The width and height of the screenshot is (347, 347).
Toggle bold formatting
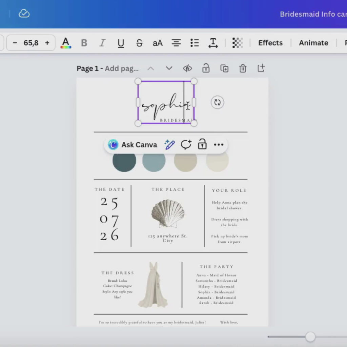[x=84, y=43]
